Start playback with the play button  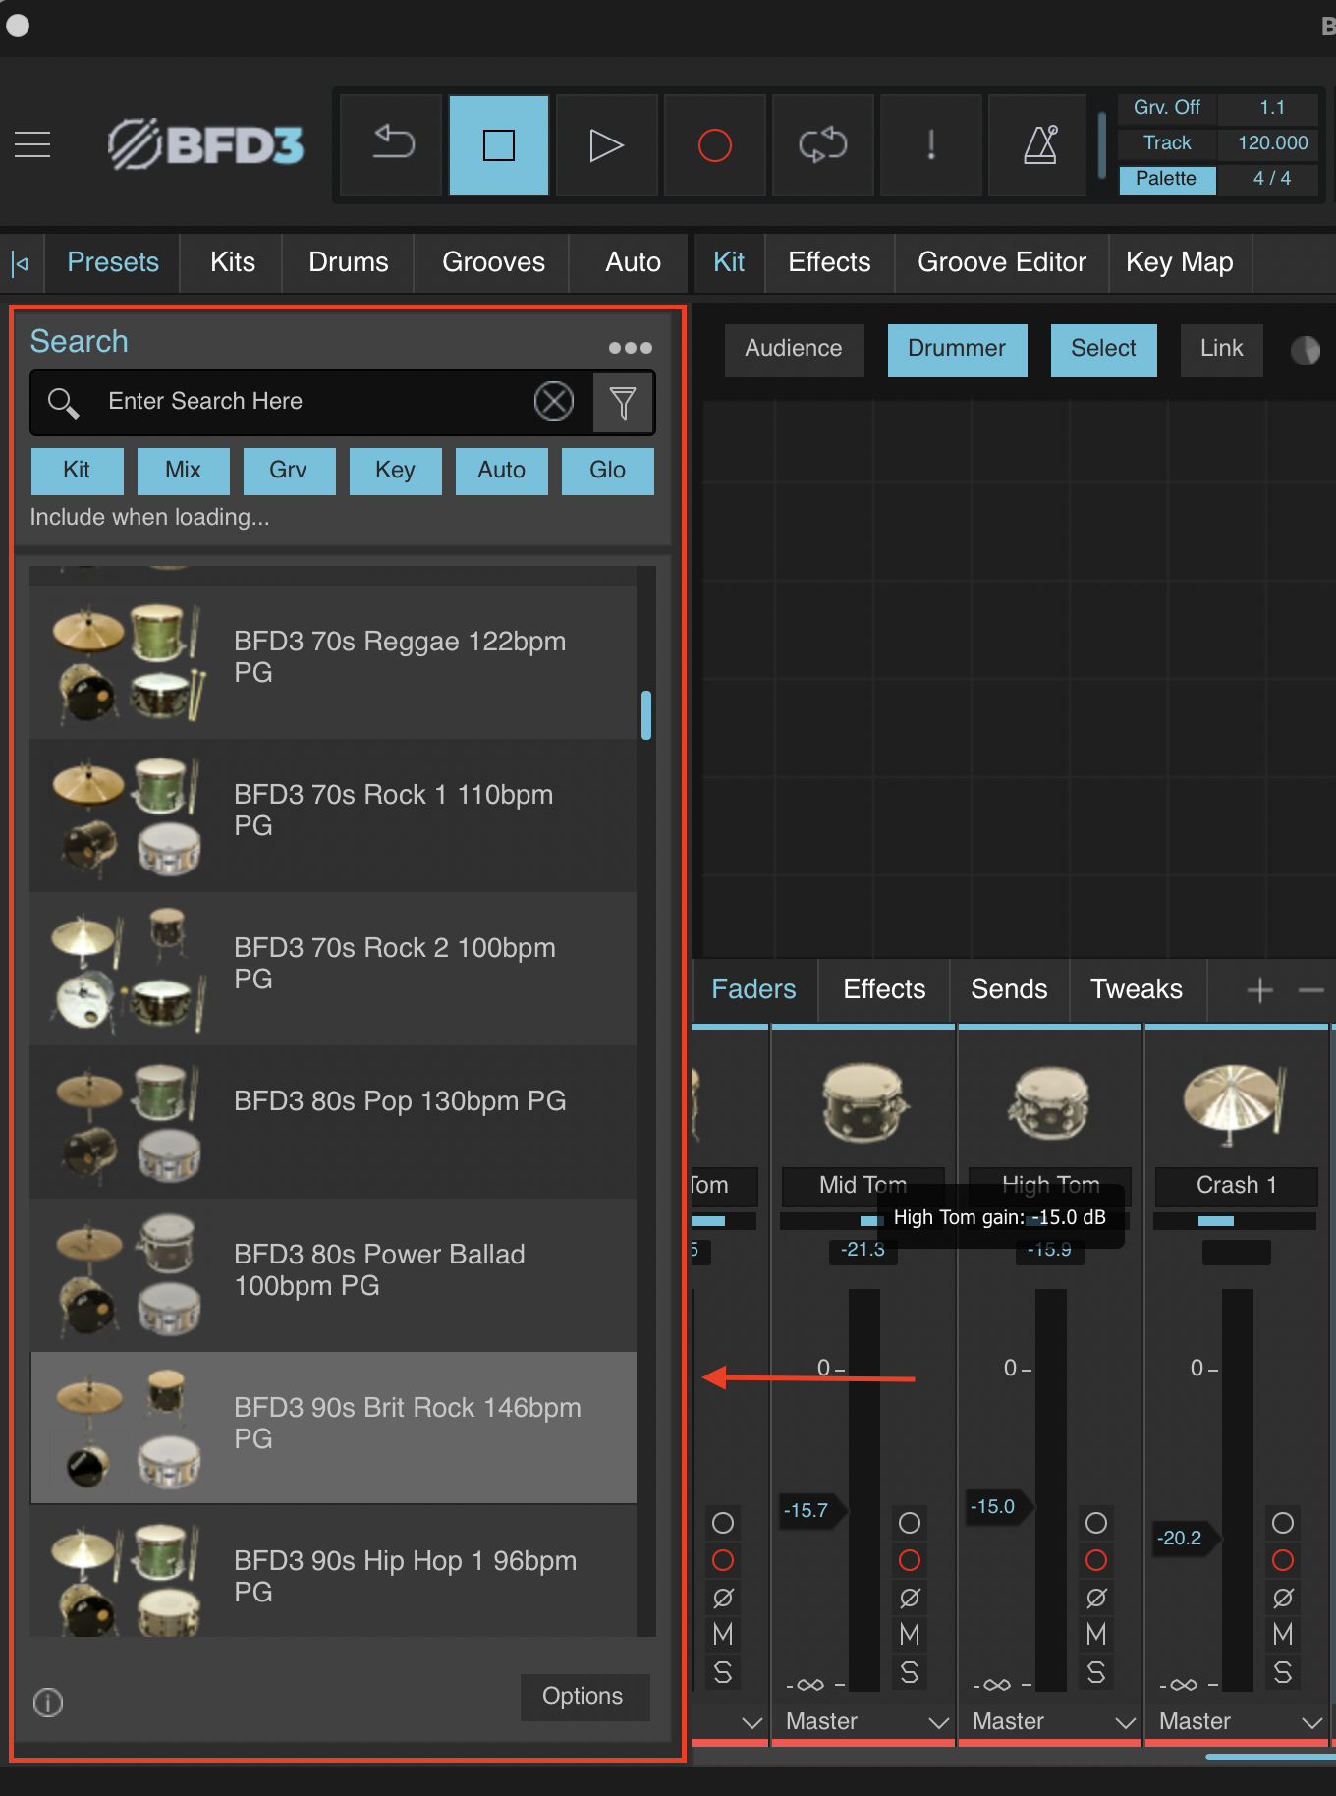pos(607,145)
